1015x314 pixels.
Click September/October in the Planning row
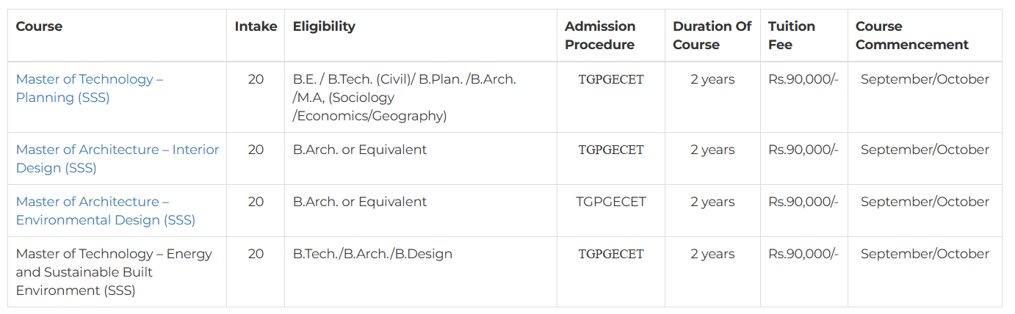point(925,79)
